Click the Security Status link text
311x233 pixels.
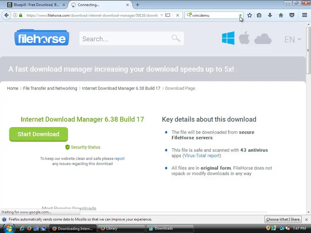(x=85, y=147)
